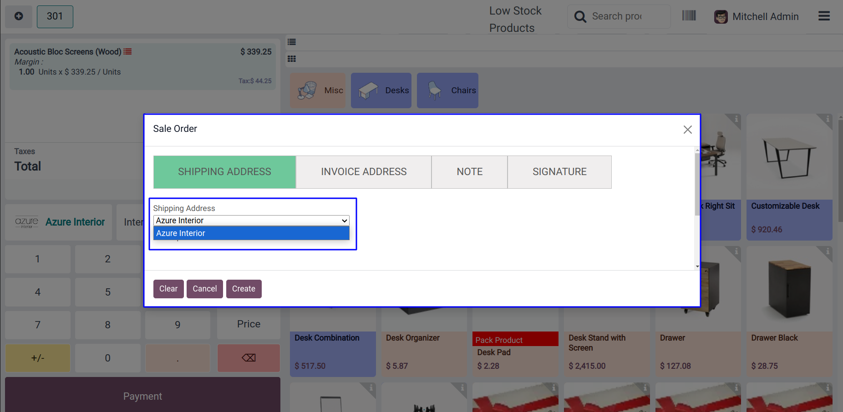843x412 pixels.
Task: Click the Clear button
Action: click(x=168, y=289)
